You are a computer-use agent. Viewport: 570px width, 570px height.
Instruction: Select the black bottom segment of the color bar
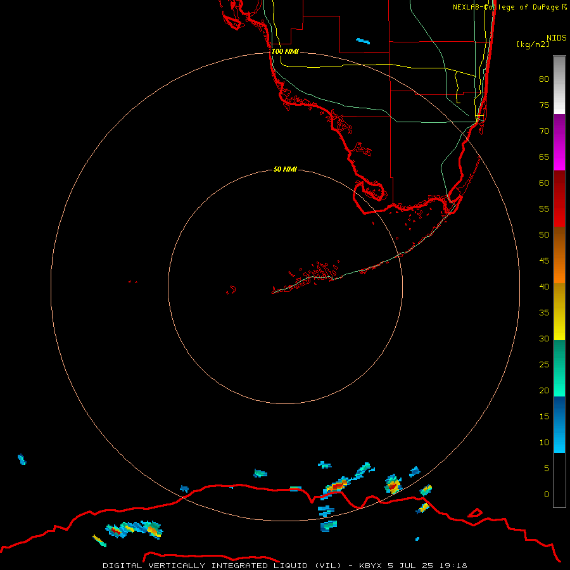[559, 480]
